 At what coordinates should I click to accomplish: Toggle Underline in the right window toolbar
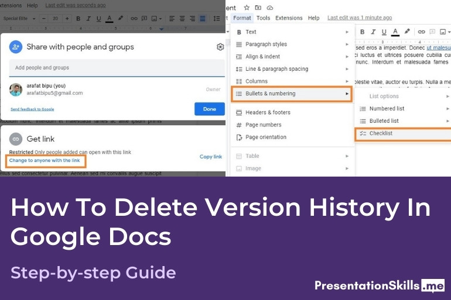[x=384, y=32]
